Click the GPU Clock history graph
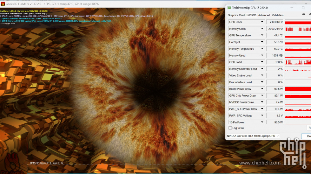311x174 pixels. point(298,22)
